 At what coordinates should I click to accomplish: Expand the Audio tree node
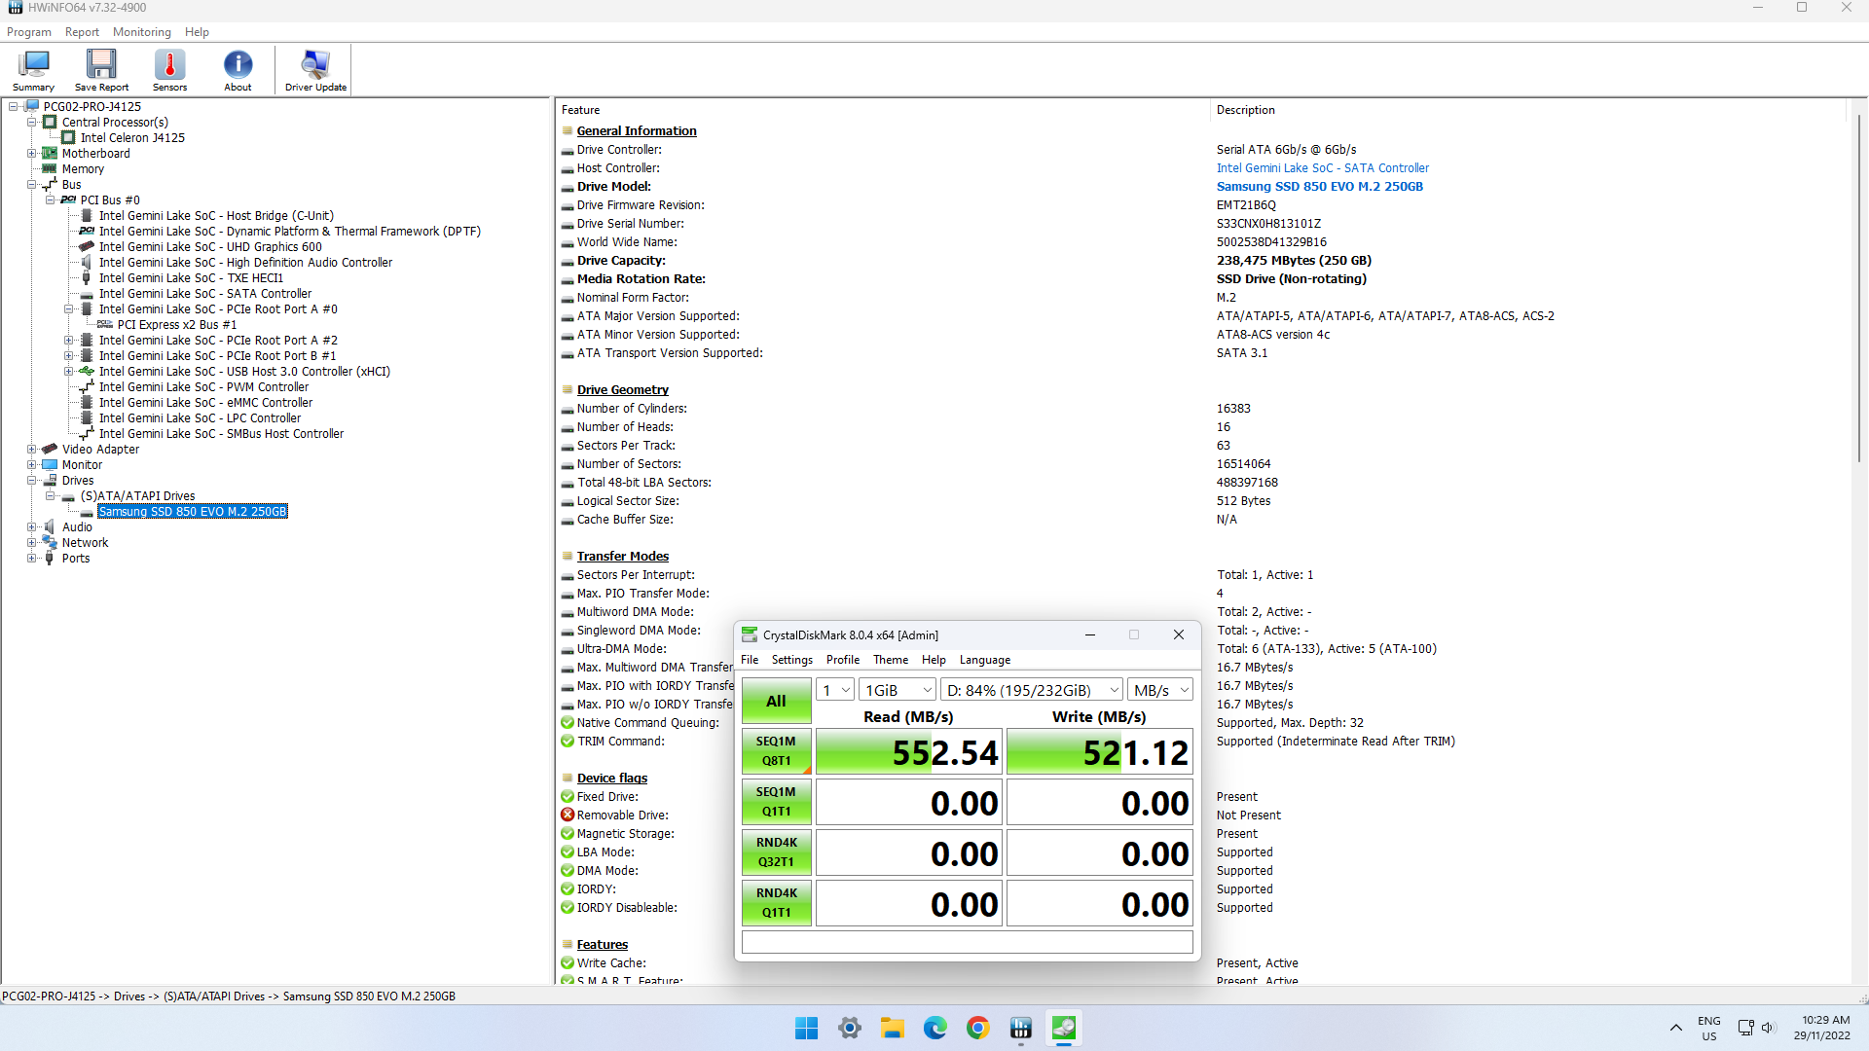coord(31,527)
